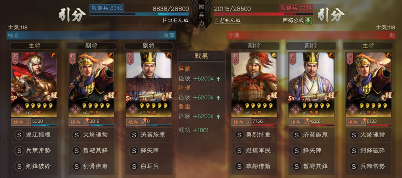Click the こどもんぬ player name link
This screenshot has height=178, width=402.
[x=227, y=20]
